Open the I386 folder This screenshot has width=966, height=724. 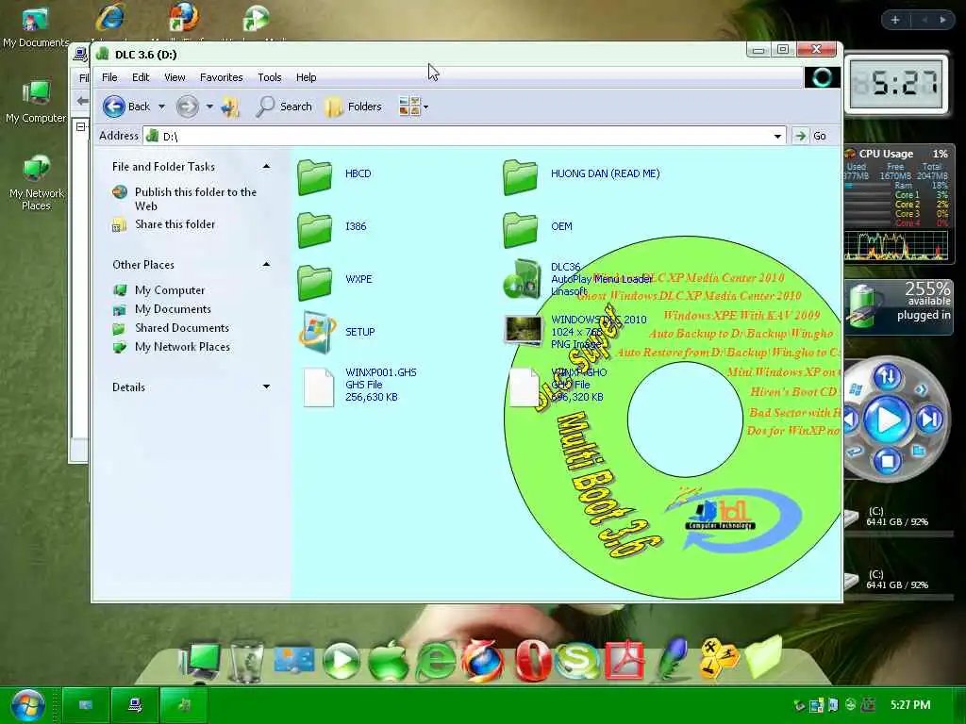(315, 229)
